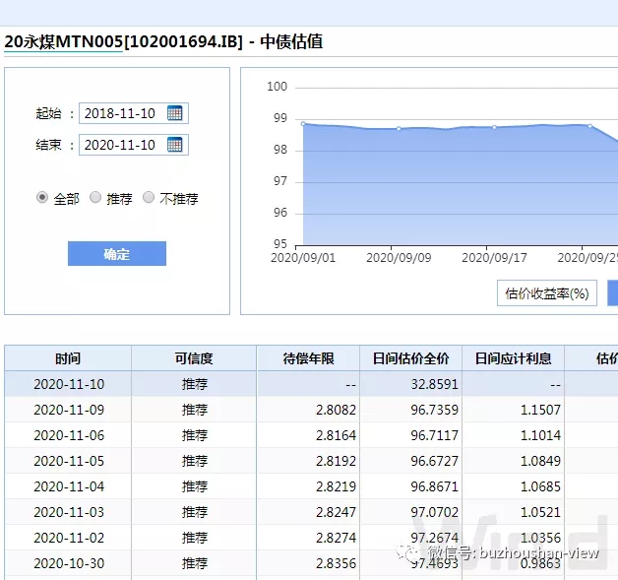Open the end date calendar picker icon
Screen dimensions: 618x580
pyautogui.click(x=174, y=145)
